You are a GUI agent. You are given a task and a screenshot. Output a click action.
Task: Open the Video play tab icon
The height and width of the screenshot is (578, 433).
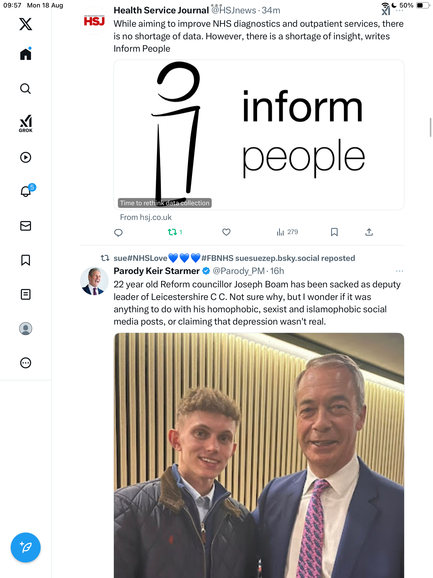(26, 157)
